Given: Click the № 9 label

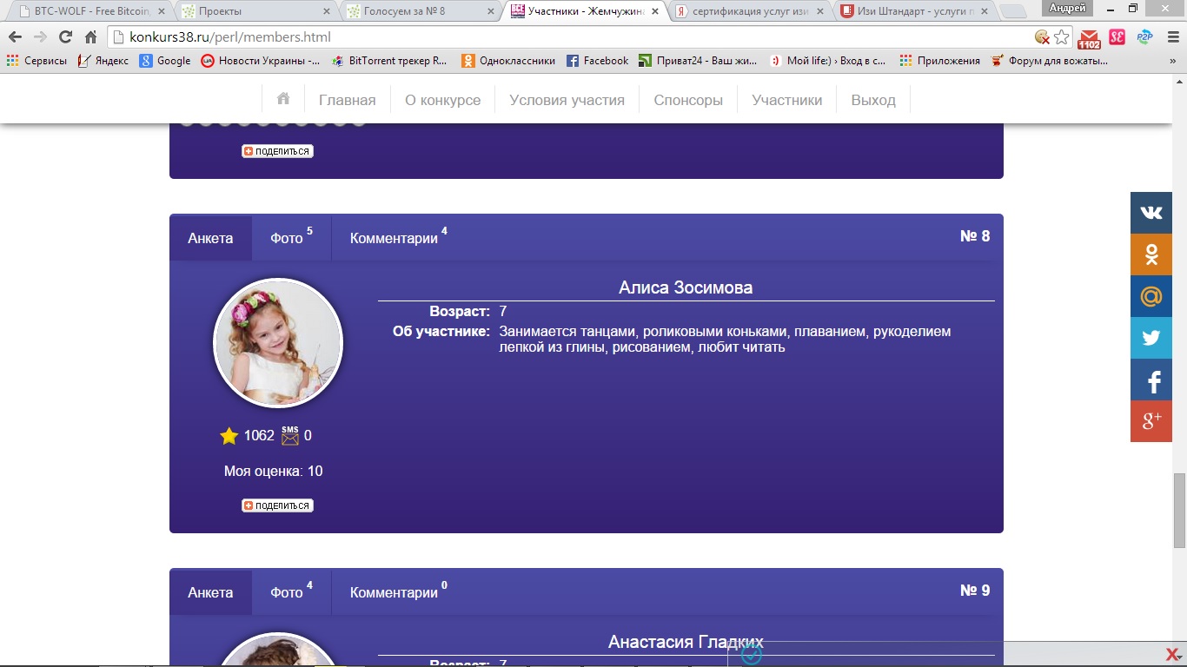Looking at the screenshot, I should (975, 591).
